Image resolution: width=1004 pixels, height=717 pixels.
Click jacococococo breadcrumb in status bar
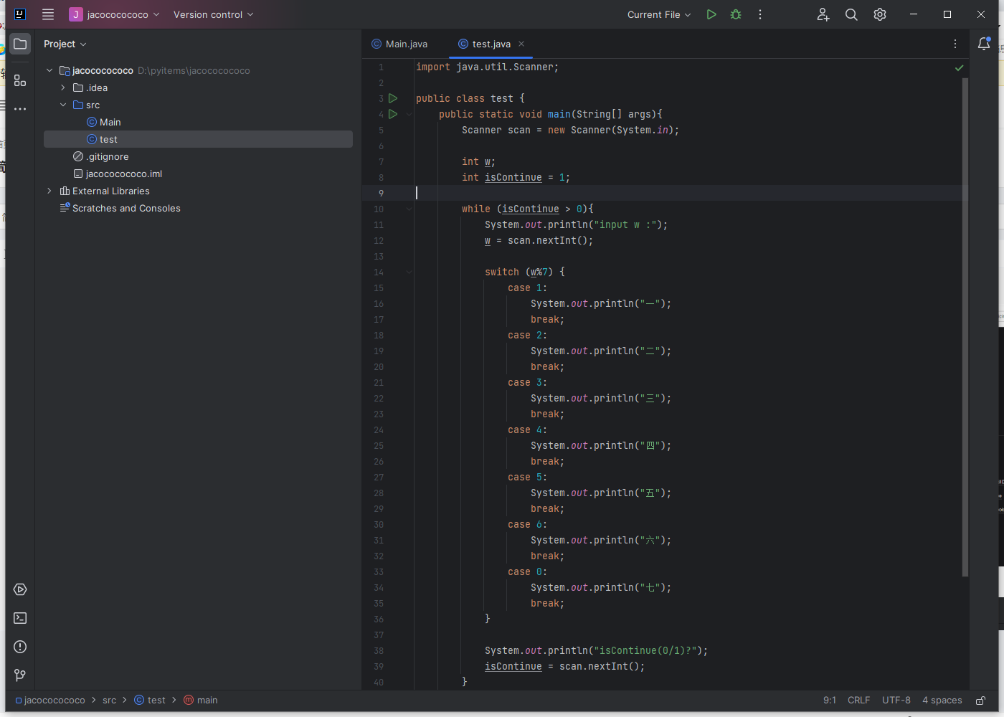pyautogui.click(x=49, y=701)
